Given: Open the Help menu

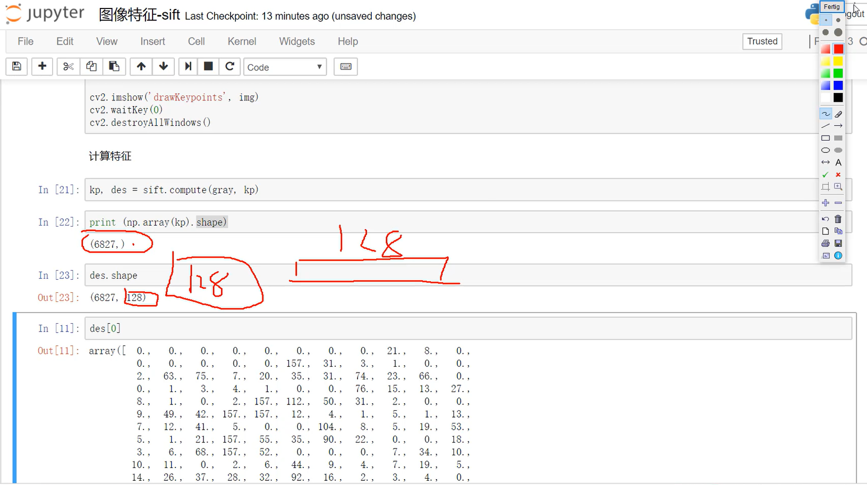Looking at the screenshot, I should tap(348, 41).
